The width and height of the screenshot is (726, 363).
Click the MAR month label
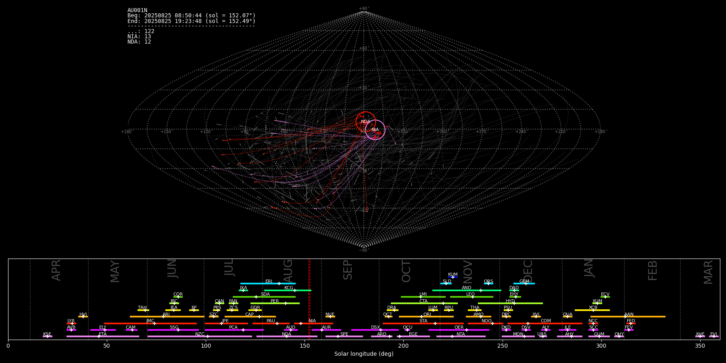click(708, 272)
